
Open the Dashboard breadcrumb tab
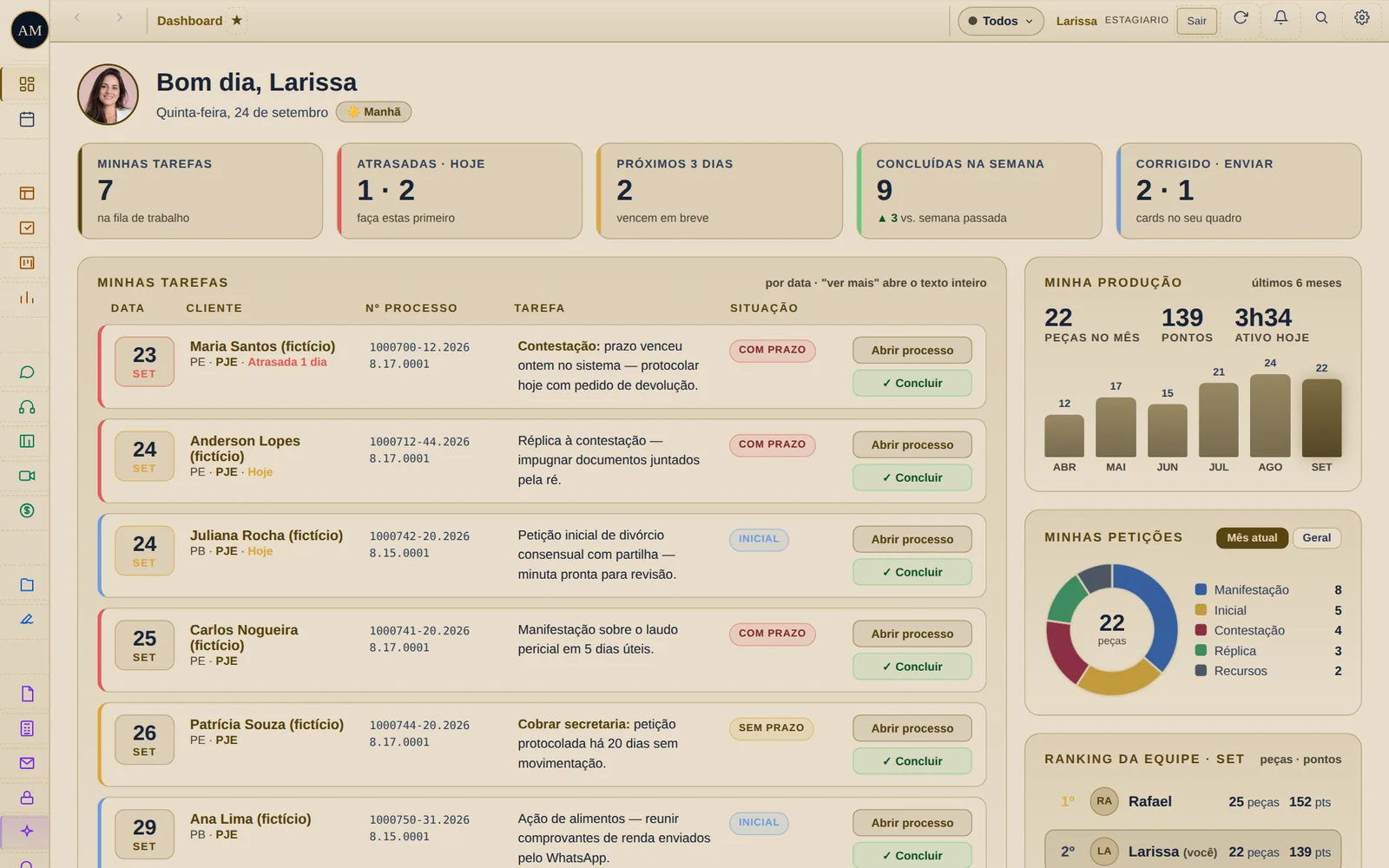189,21
